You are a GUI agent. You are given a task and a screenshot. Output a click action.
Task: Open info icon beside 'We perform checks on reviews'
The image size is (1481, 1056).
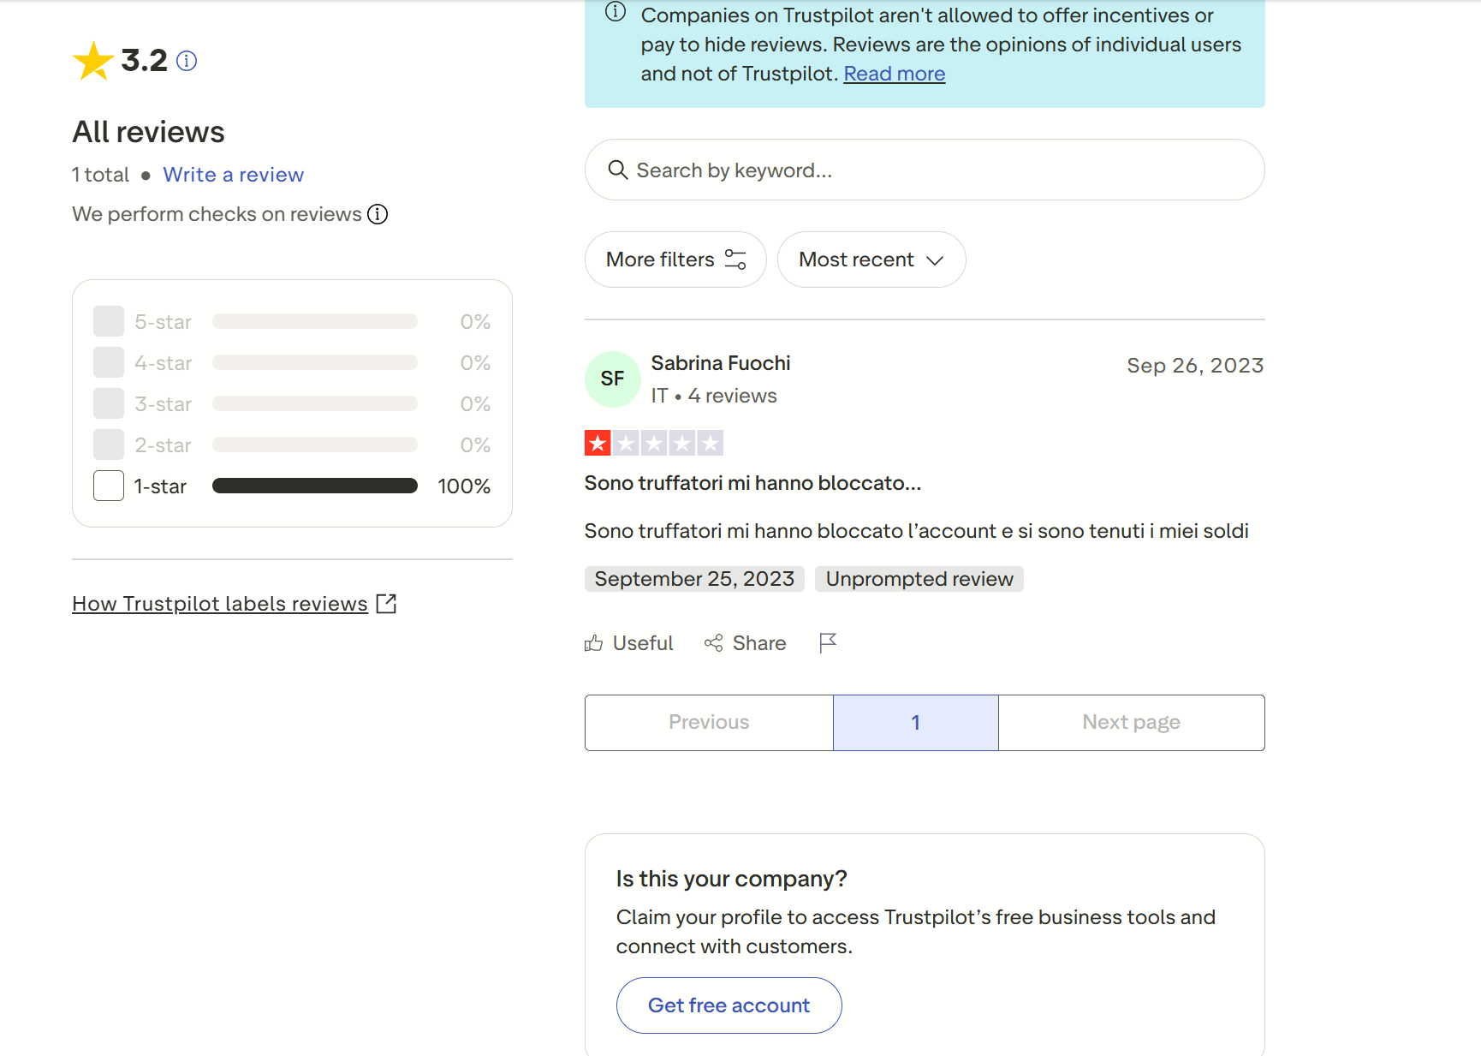pos(378,214)
